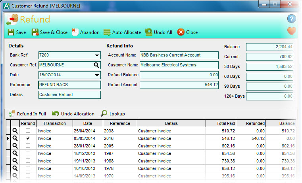
Task: Click Undo All in toolbar
Action: (158, 32)
